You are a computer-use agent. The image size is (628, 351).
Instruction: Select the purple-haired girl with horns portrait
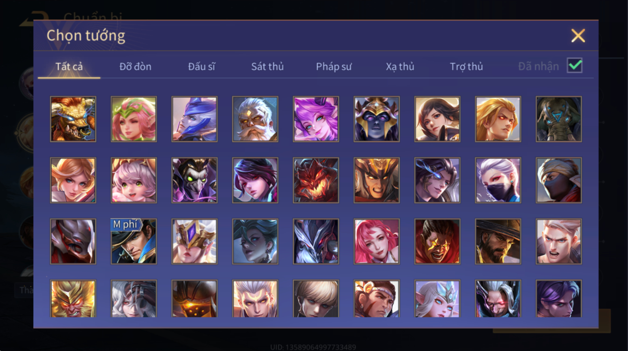click(316, 119)
